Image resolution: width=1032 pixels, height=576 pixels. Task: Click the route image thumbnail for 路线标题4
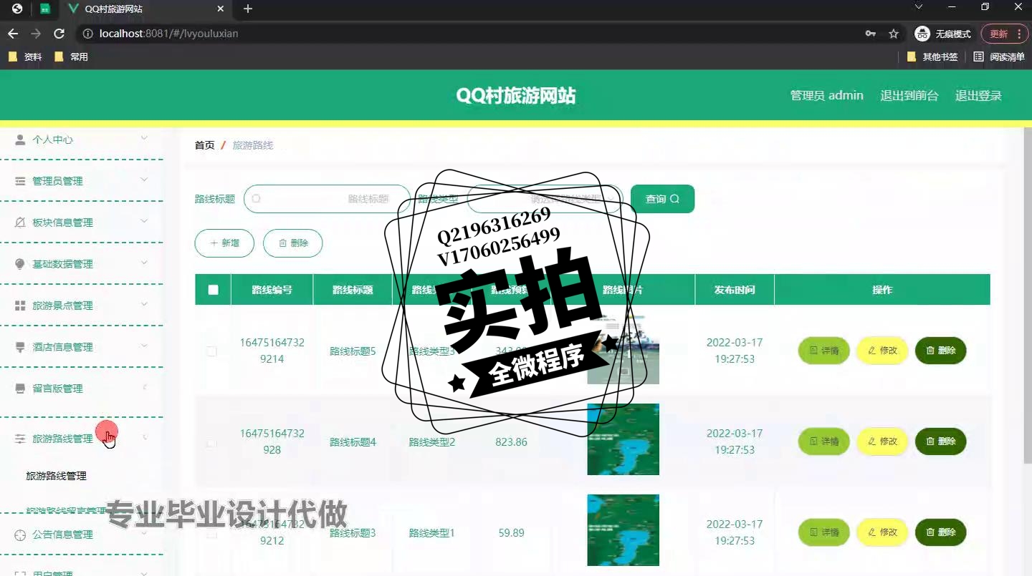(623, 439)
